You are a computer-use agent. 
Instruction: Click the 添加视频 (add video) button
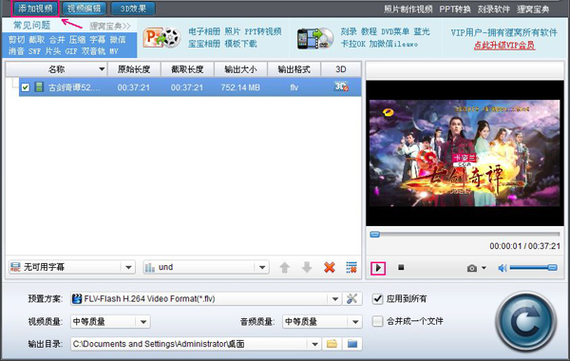pyautogui.click(x=35, y=9)
